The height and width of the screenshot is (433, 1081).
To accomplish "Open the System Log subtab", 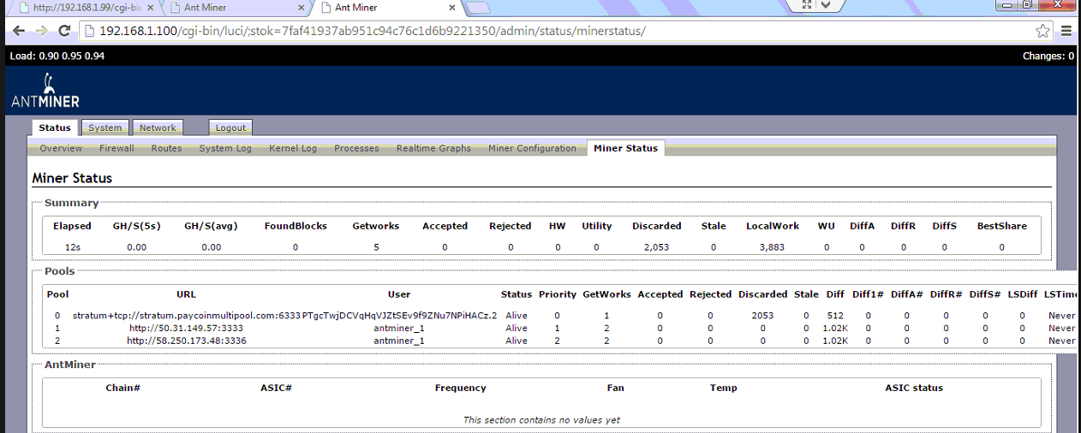I will (225, 148).
